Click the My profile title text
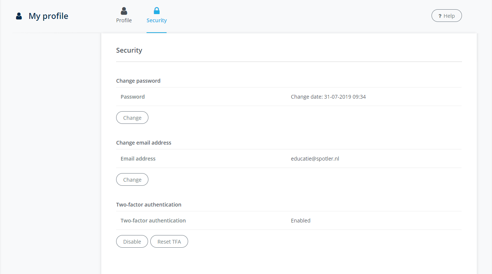 pos(48,16)
